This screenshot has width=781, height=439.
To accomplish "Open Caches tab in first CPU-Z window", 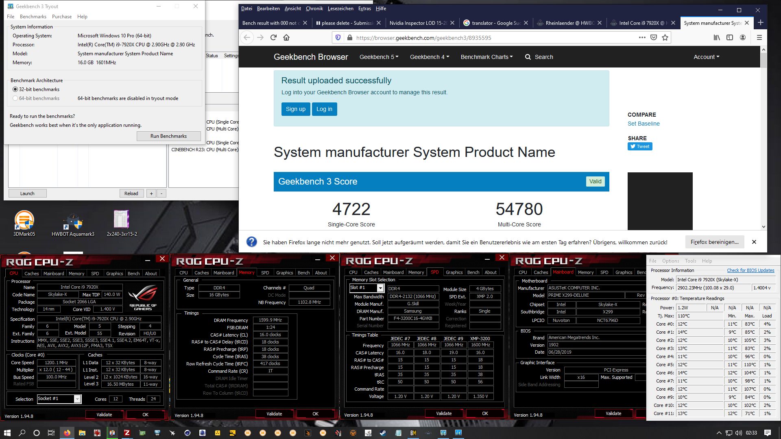I will point(31,274).
